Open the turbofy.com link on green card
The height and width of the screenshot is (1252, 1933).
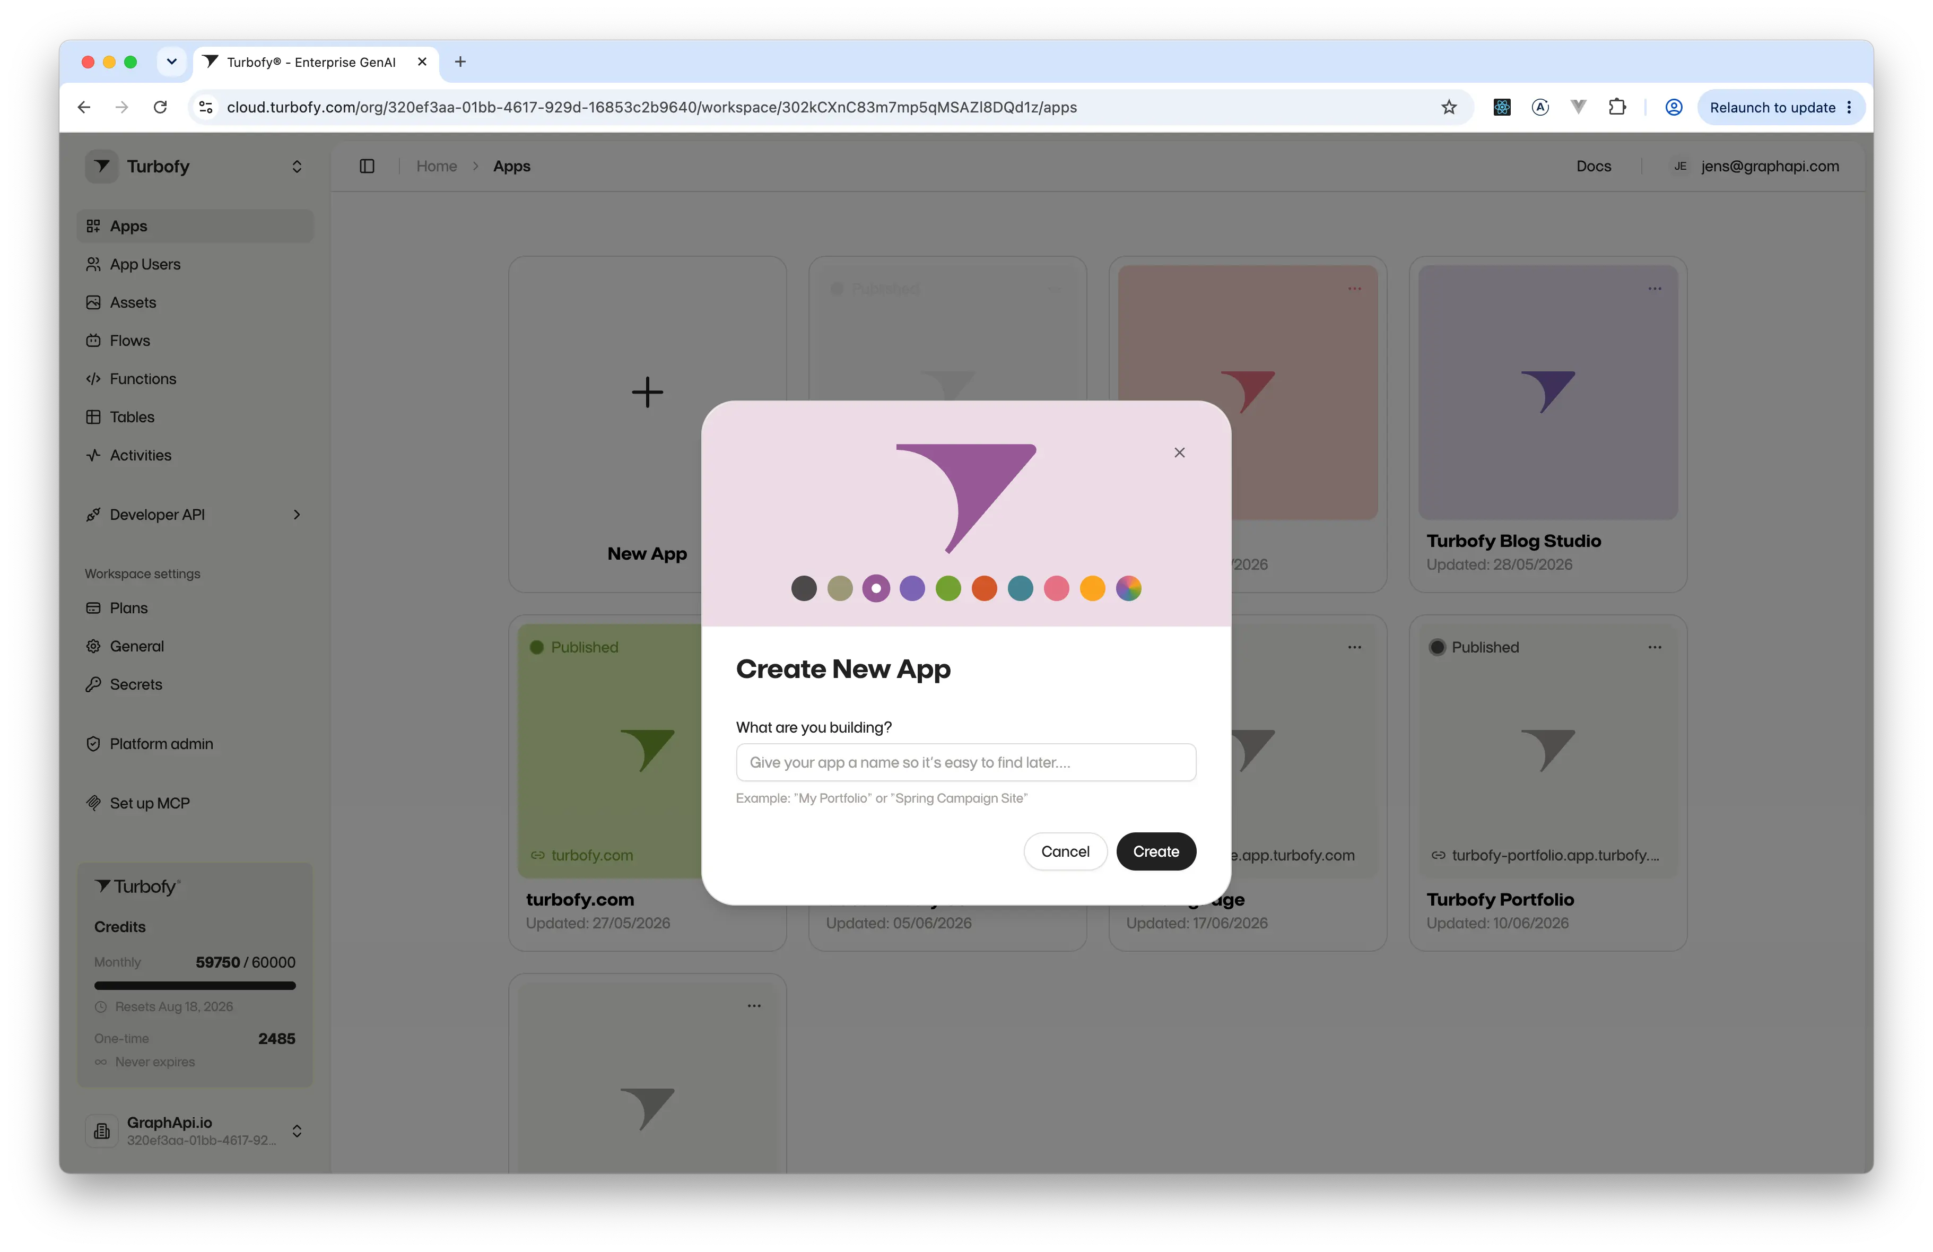[591, 855]
